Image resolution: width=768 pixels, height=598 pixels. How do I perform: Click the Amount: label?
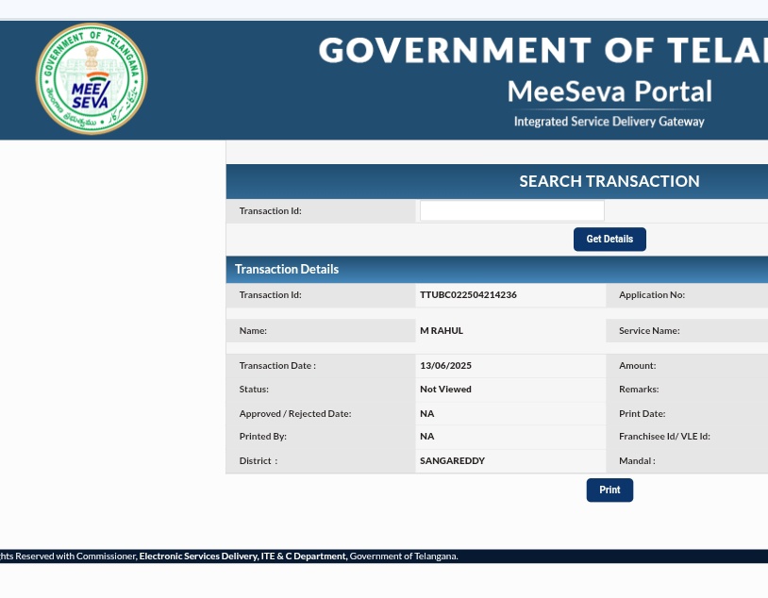click(637, 365)
